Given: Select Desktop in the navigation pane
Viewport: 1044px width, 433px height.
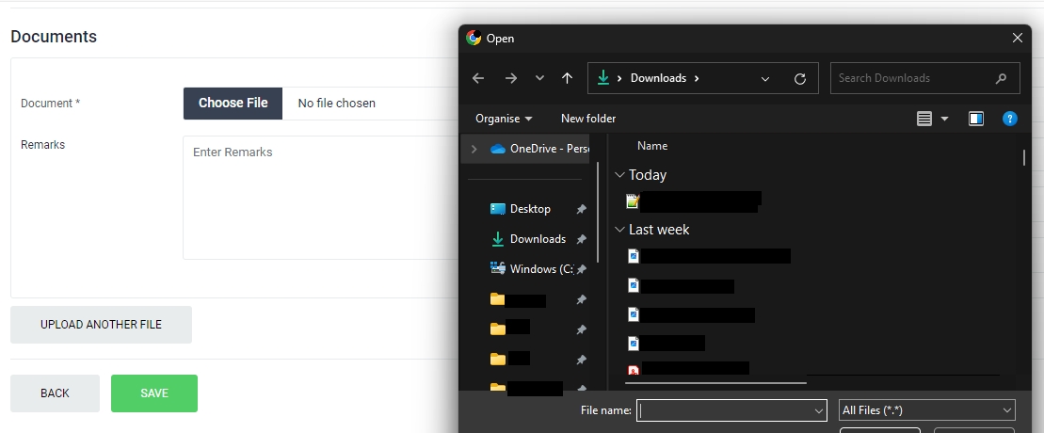Looking at the screenshot, I should pos(530,209).
